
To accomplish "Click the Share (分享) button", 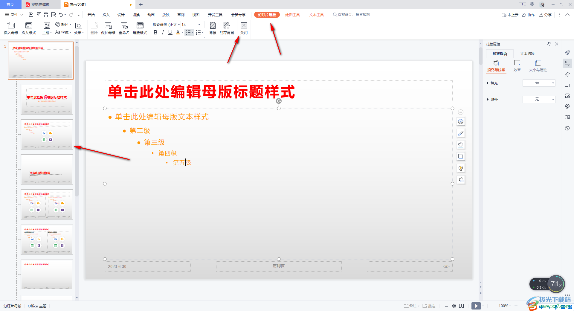I will coord(545,15).
